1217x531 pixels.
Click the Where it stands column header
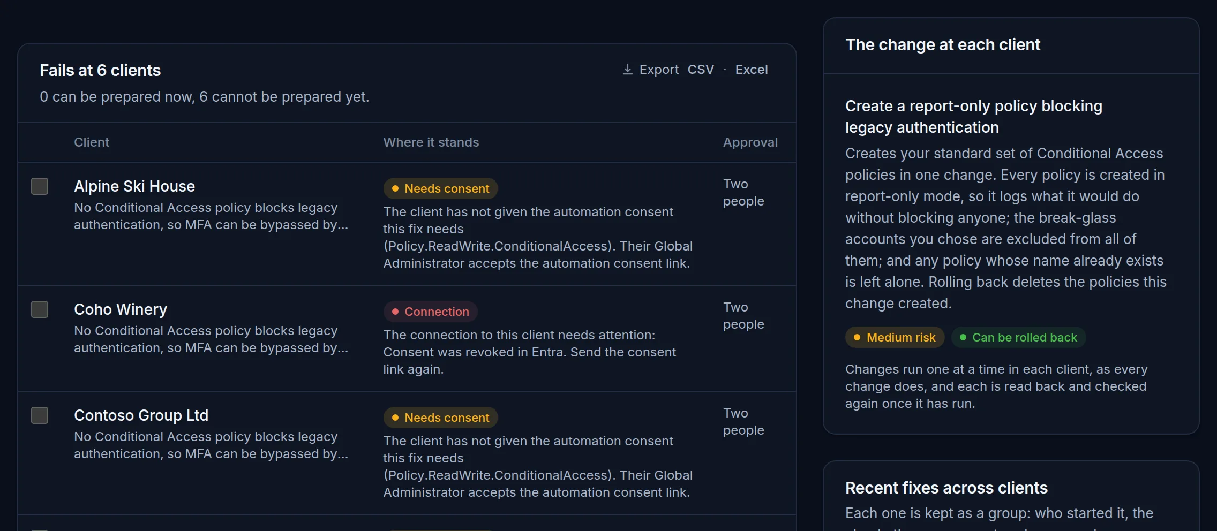431,142
